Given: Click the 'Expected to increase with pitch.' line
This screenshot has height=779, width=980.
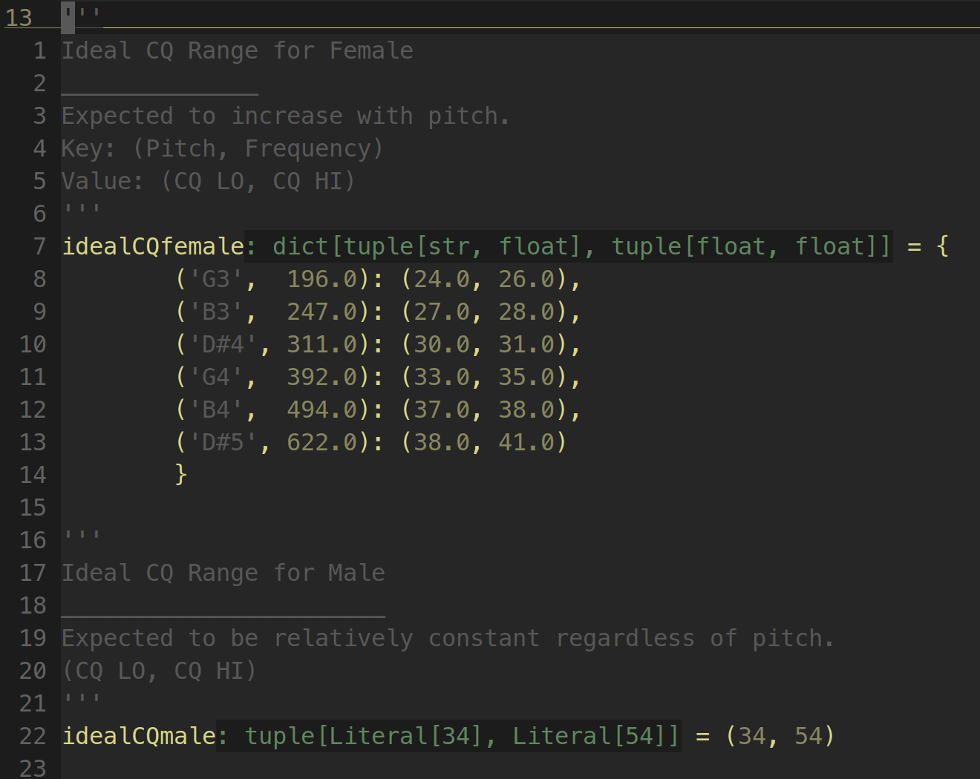Looking at the screenshot, I should (x=285, y=116).
